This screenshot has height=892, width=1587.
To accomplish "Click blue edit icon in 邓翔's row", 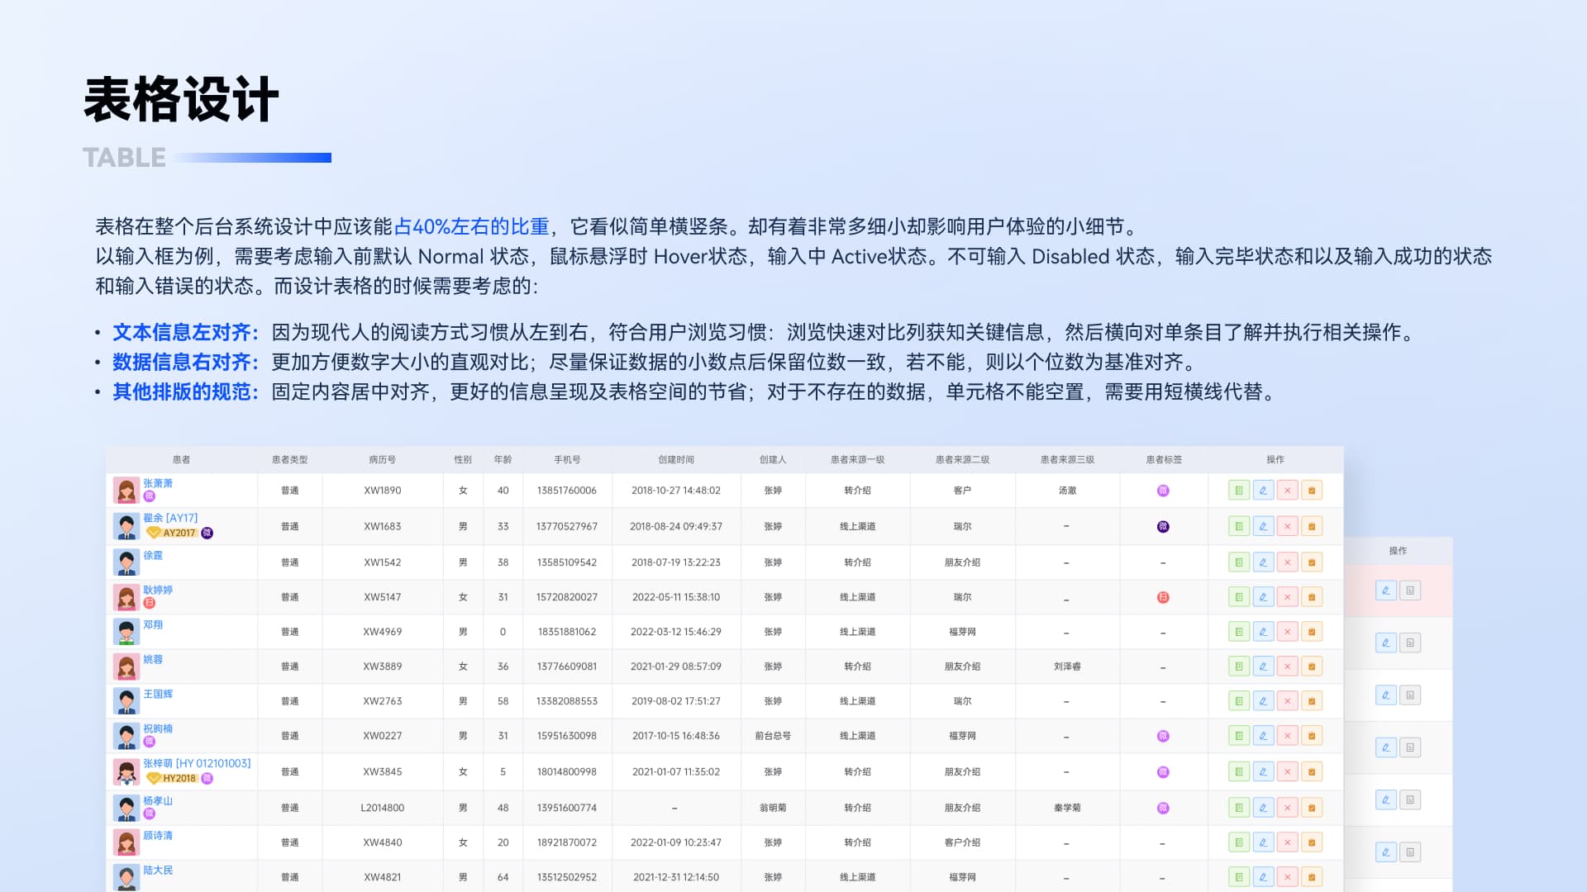I will (1263, 632).
